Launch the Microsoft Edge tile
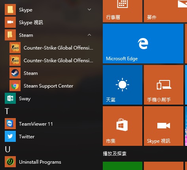This screenshot has height=170, width=187. tap(143, 44)
